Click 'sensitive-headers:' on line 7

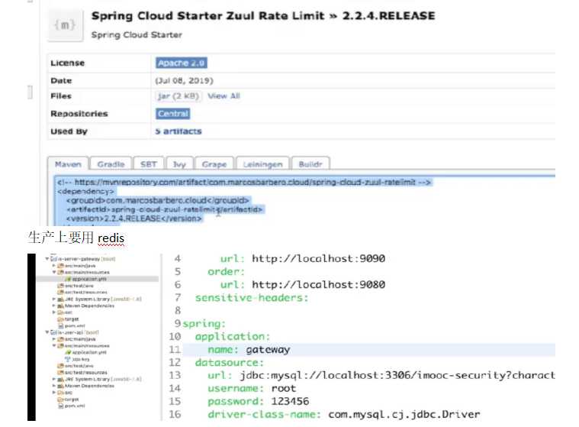(252, 298)
